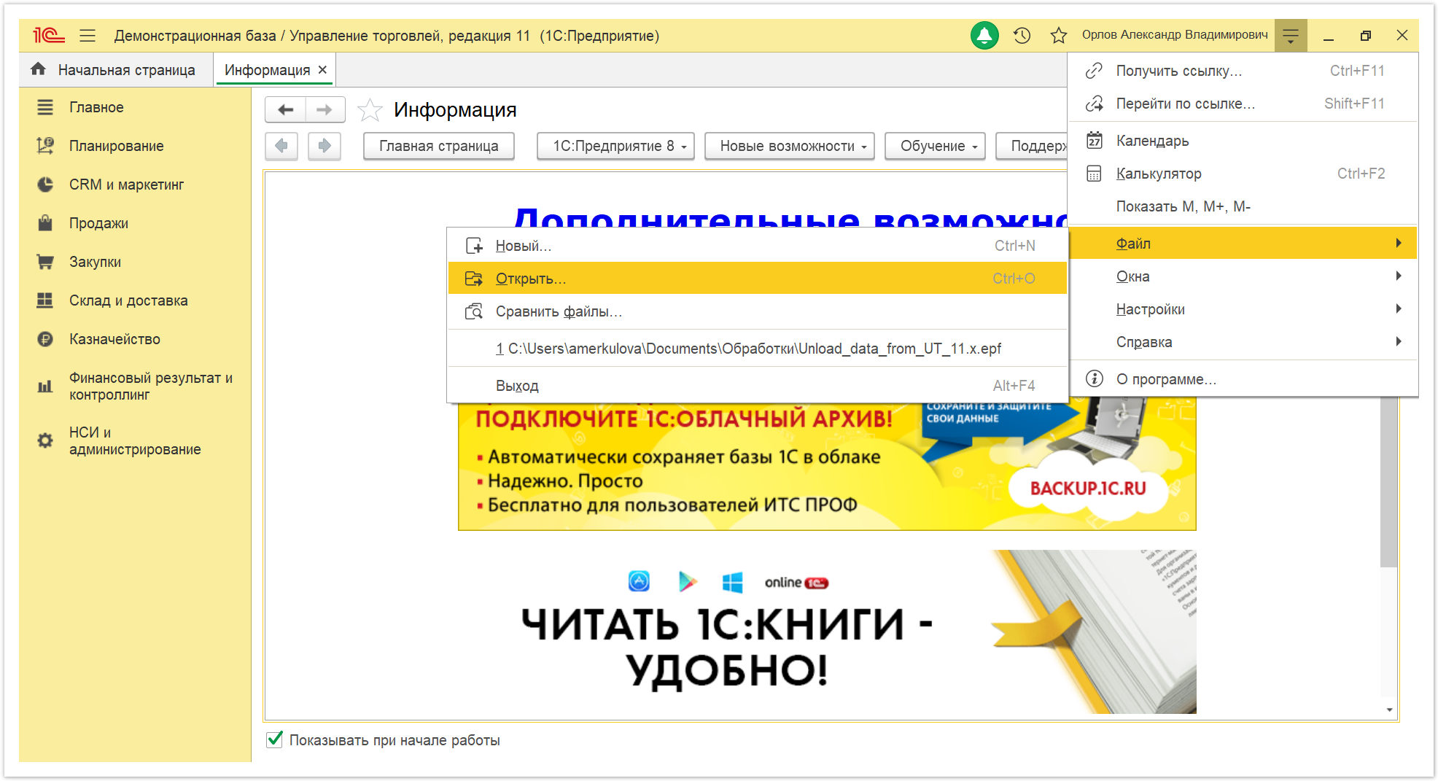Image resolution: width=1438 pixels, height=781 pixels.
Task: Navigate back with the left arrow button
Action: click(x=285, y=109)
